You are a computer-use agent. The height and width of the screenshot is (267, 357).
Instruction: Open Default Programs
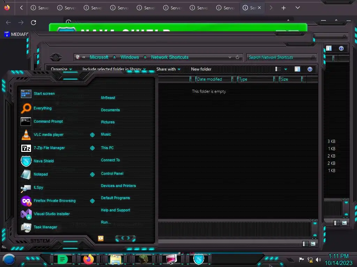115,198
